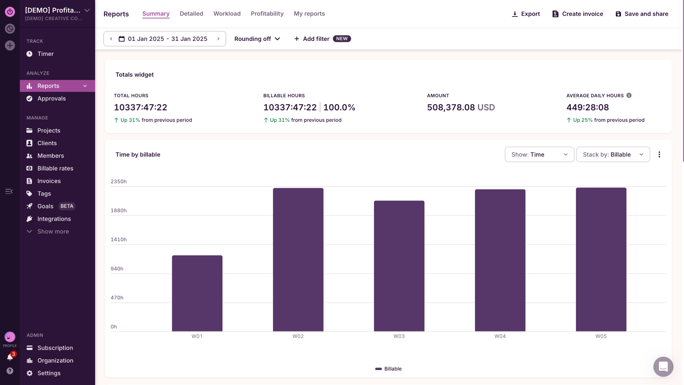Open the Stack by: Billable dropdown

613,154
